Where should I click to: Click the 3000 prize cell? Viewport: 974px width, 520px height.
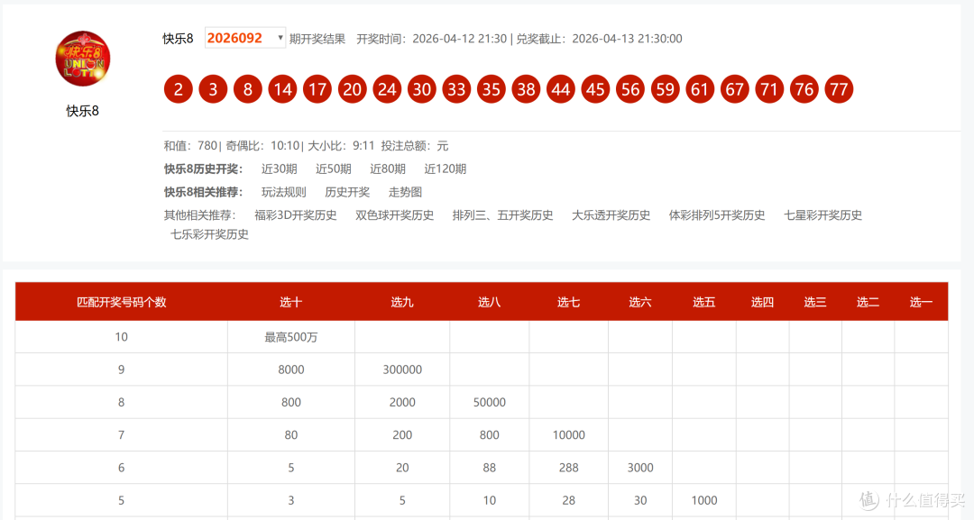pos(639,468)
